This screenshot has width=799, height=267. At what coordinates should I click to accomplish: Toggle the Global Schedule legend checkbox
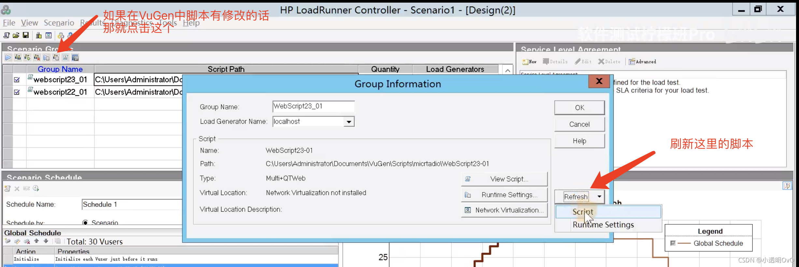[673, 243]
